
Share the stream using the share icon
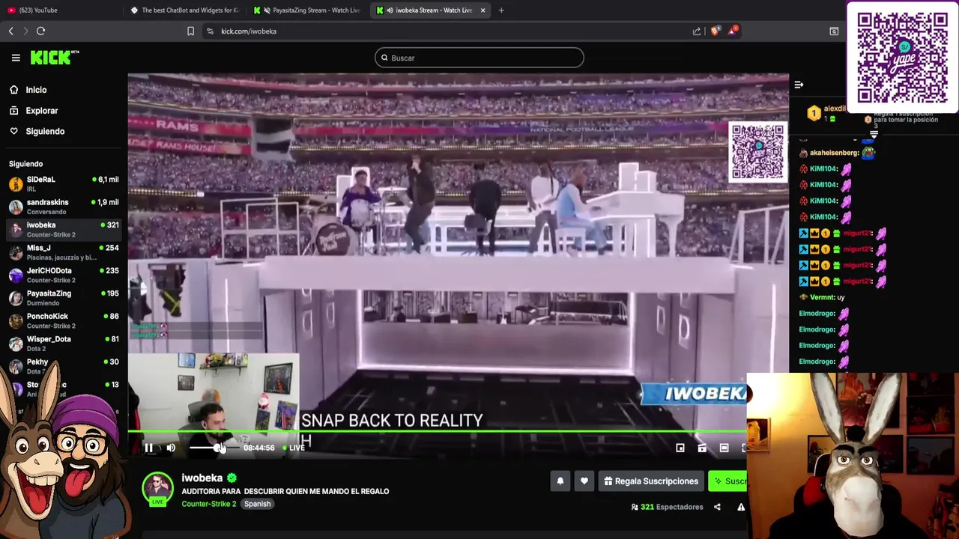pos(717,507)
